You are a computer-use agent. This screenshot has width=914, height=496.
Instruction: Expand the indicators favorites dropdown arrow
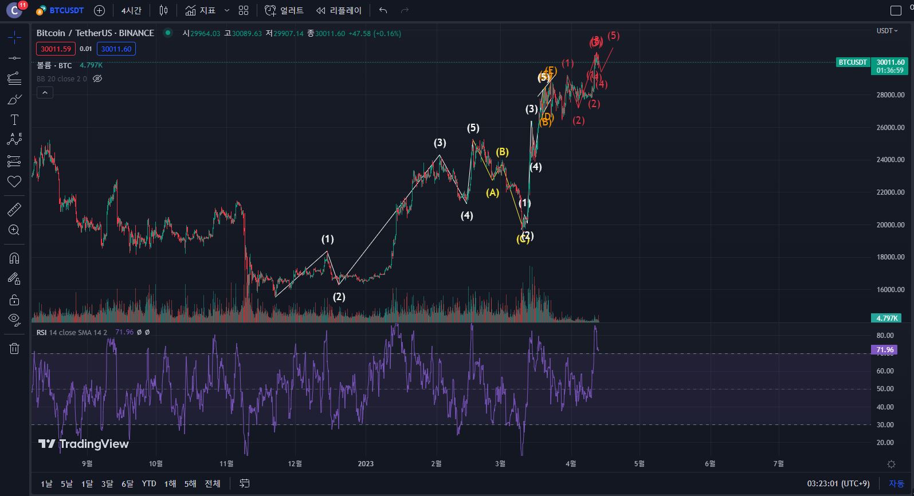pos(227,10)
